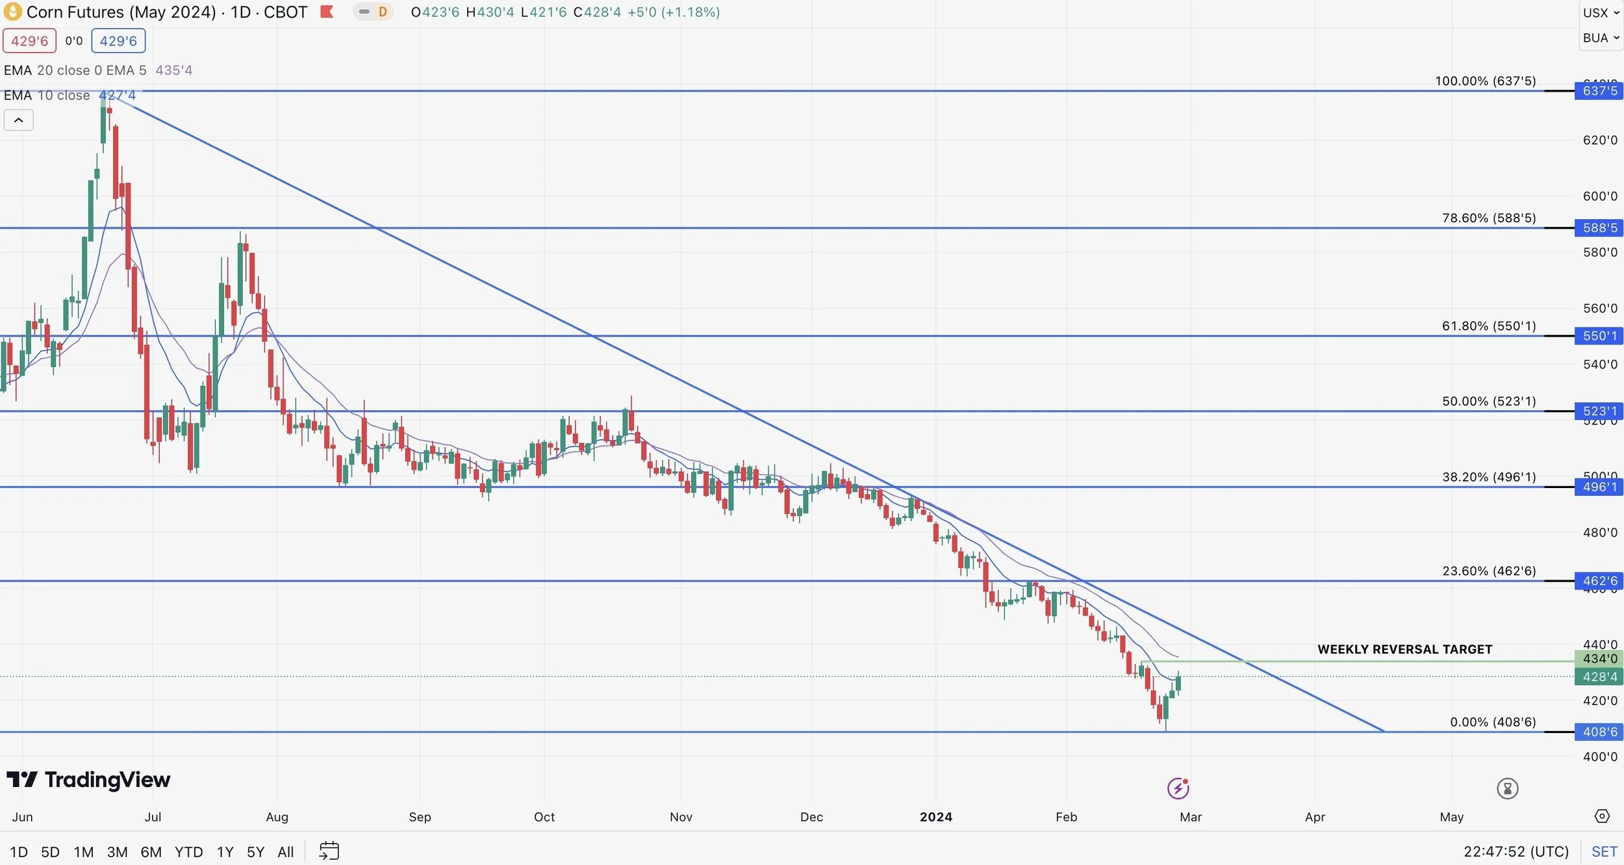Click the Corn Futures symbol logo icon
Viewport: 1624px width, 865px height.
tap(12, 12)
